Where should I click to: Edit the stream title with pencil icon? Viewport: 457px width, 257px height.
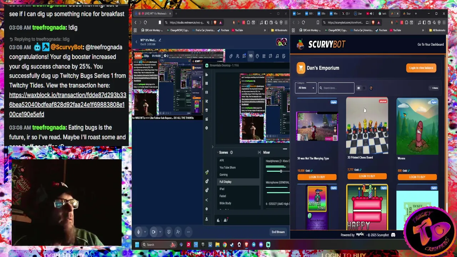160,40
